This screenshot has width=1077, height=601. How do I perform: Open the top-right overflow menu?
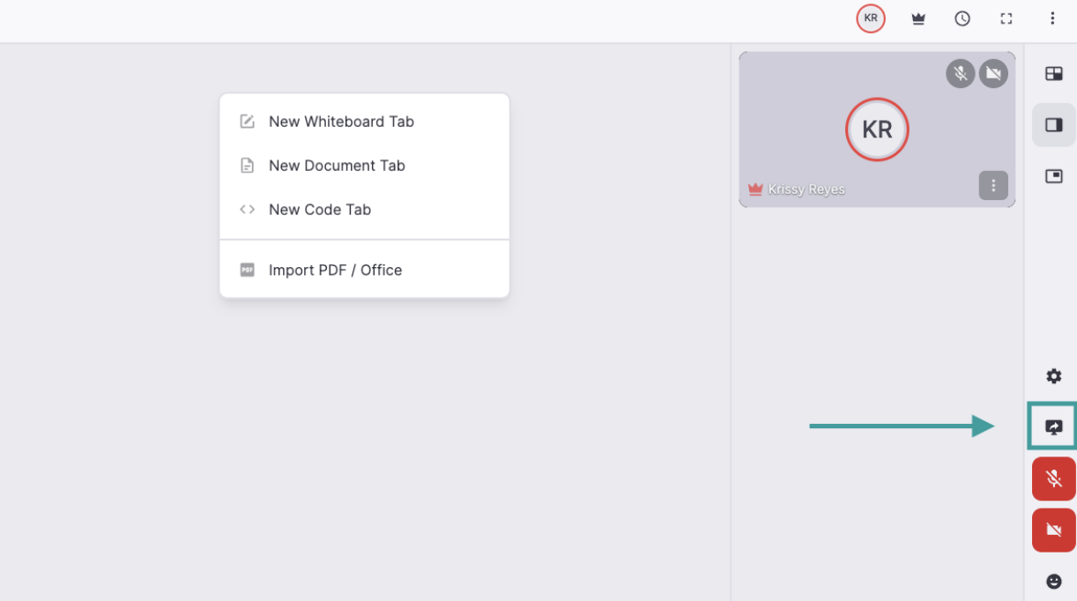point(1053,18)
